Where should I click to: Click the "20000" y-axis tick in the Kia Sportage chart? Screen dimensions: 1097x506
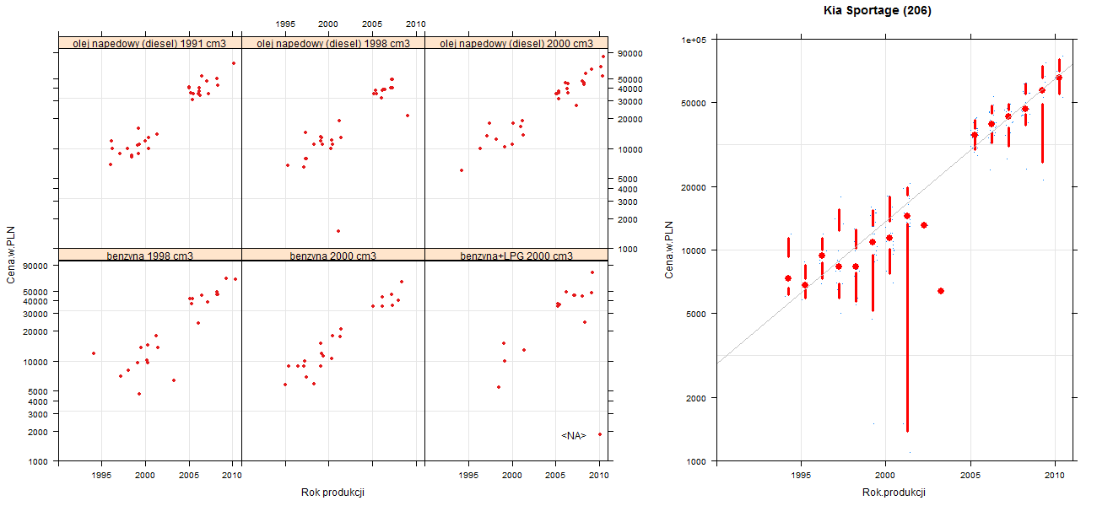click(694, 186)
